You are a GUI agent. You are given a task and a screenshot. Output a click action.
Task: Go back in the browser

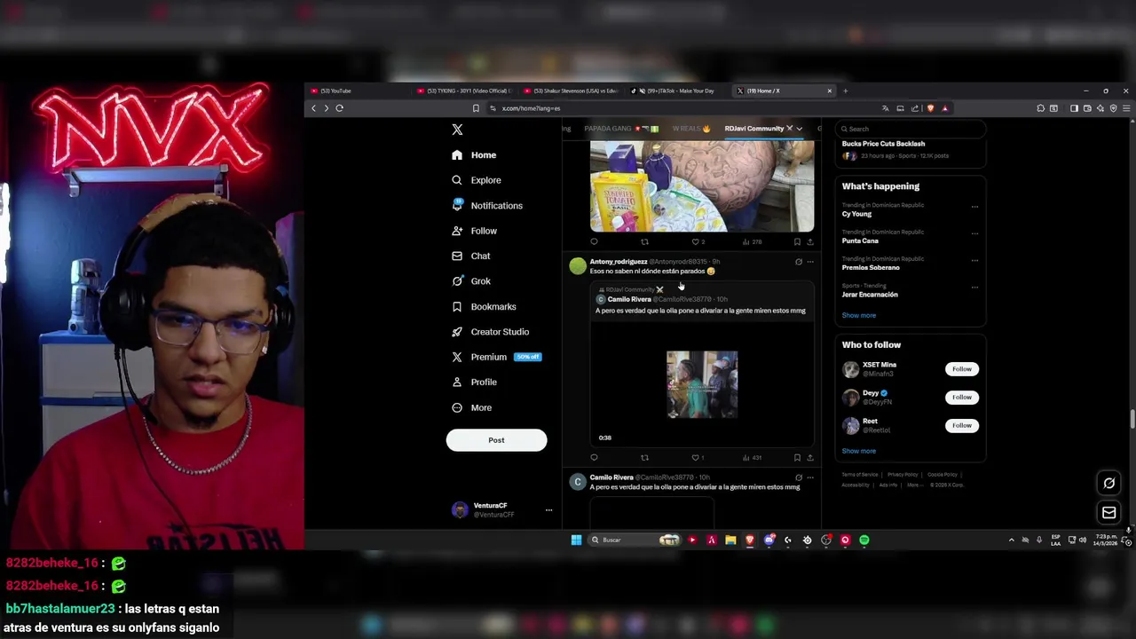click(x=313, y=108)
